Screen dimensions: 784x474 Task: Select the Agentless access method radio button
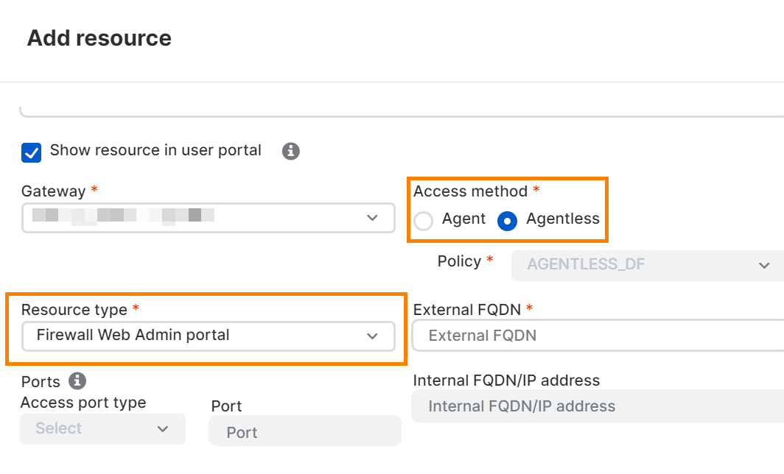pos(507,221)
